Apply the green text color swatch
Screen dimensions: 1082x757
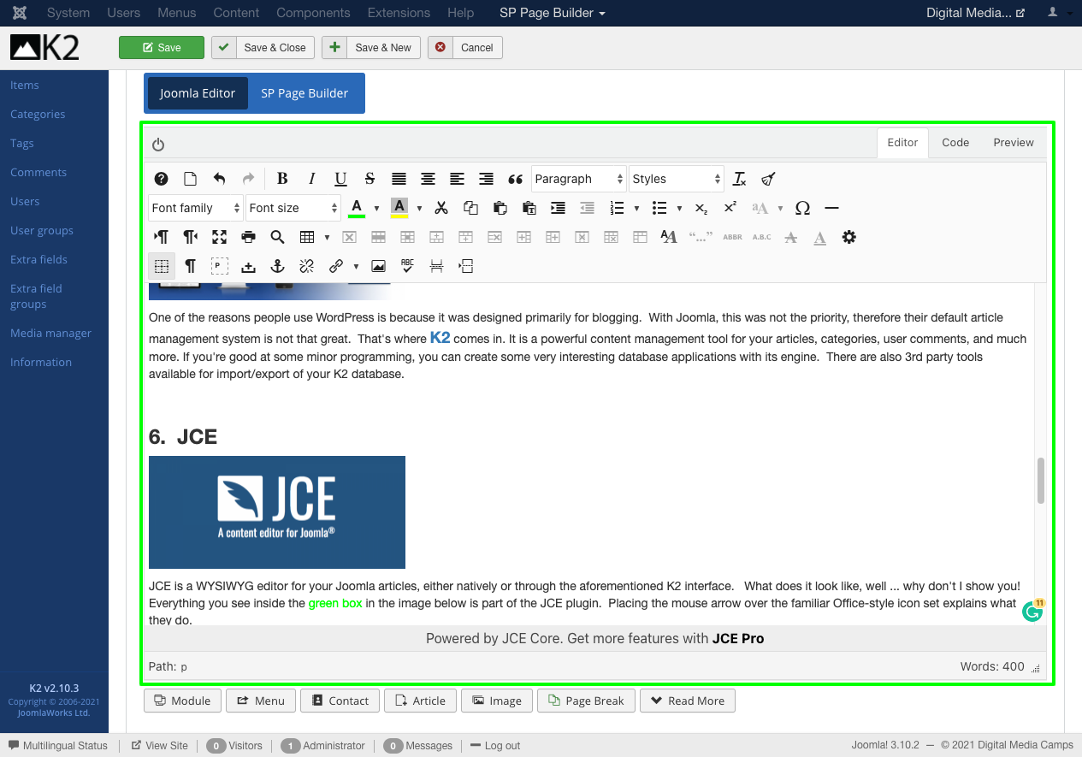coord(357,208)
